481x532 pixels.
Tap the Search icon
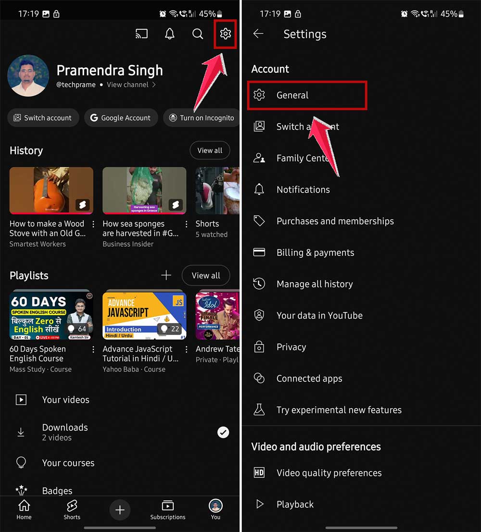(197, 34)
